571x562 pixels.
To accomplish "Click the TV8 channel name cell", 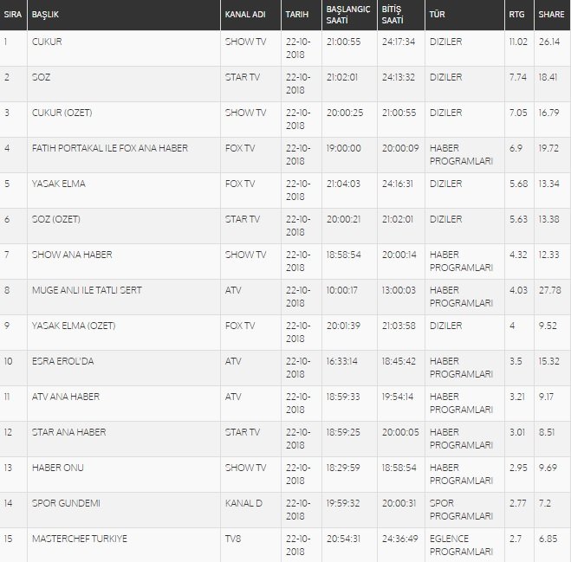I will (x=232, y=539).
